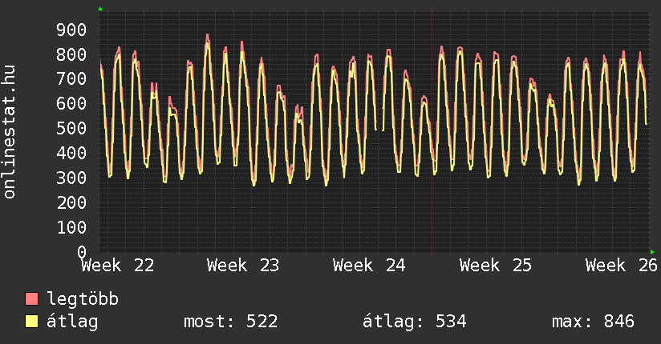Image resolution: width=661 pixels, height=344 pixels.
Task: Click the átlag: 534 statistic
Action: pyautogui.click(x=415, y=322)
